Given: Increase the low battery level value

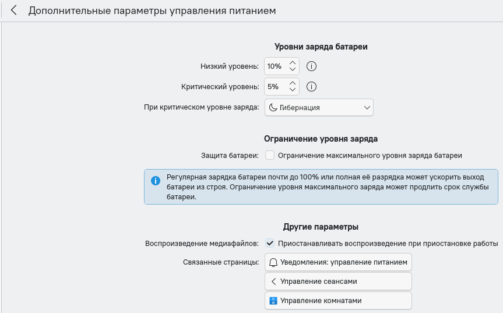Looking at the screenshot, I should coord(293,62).
